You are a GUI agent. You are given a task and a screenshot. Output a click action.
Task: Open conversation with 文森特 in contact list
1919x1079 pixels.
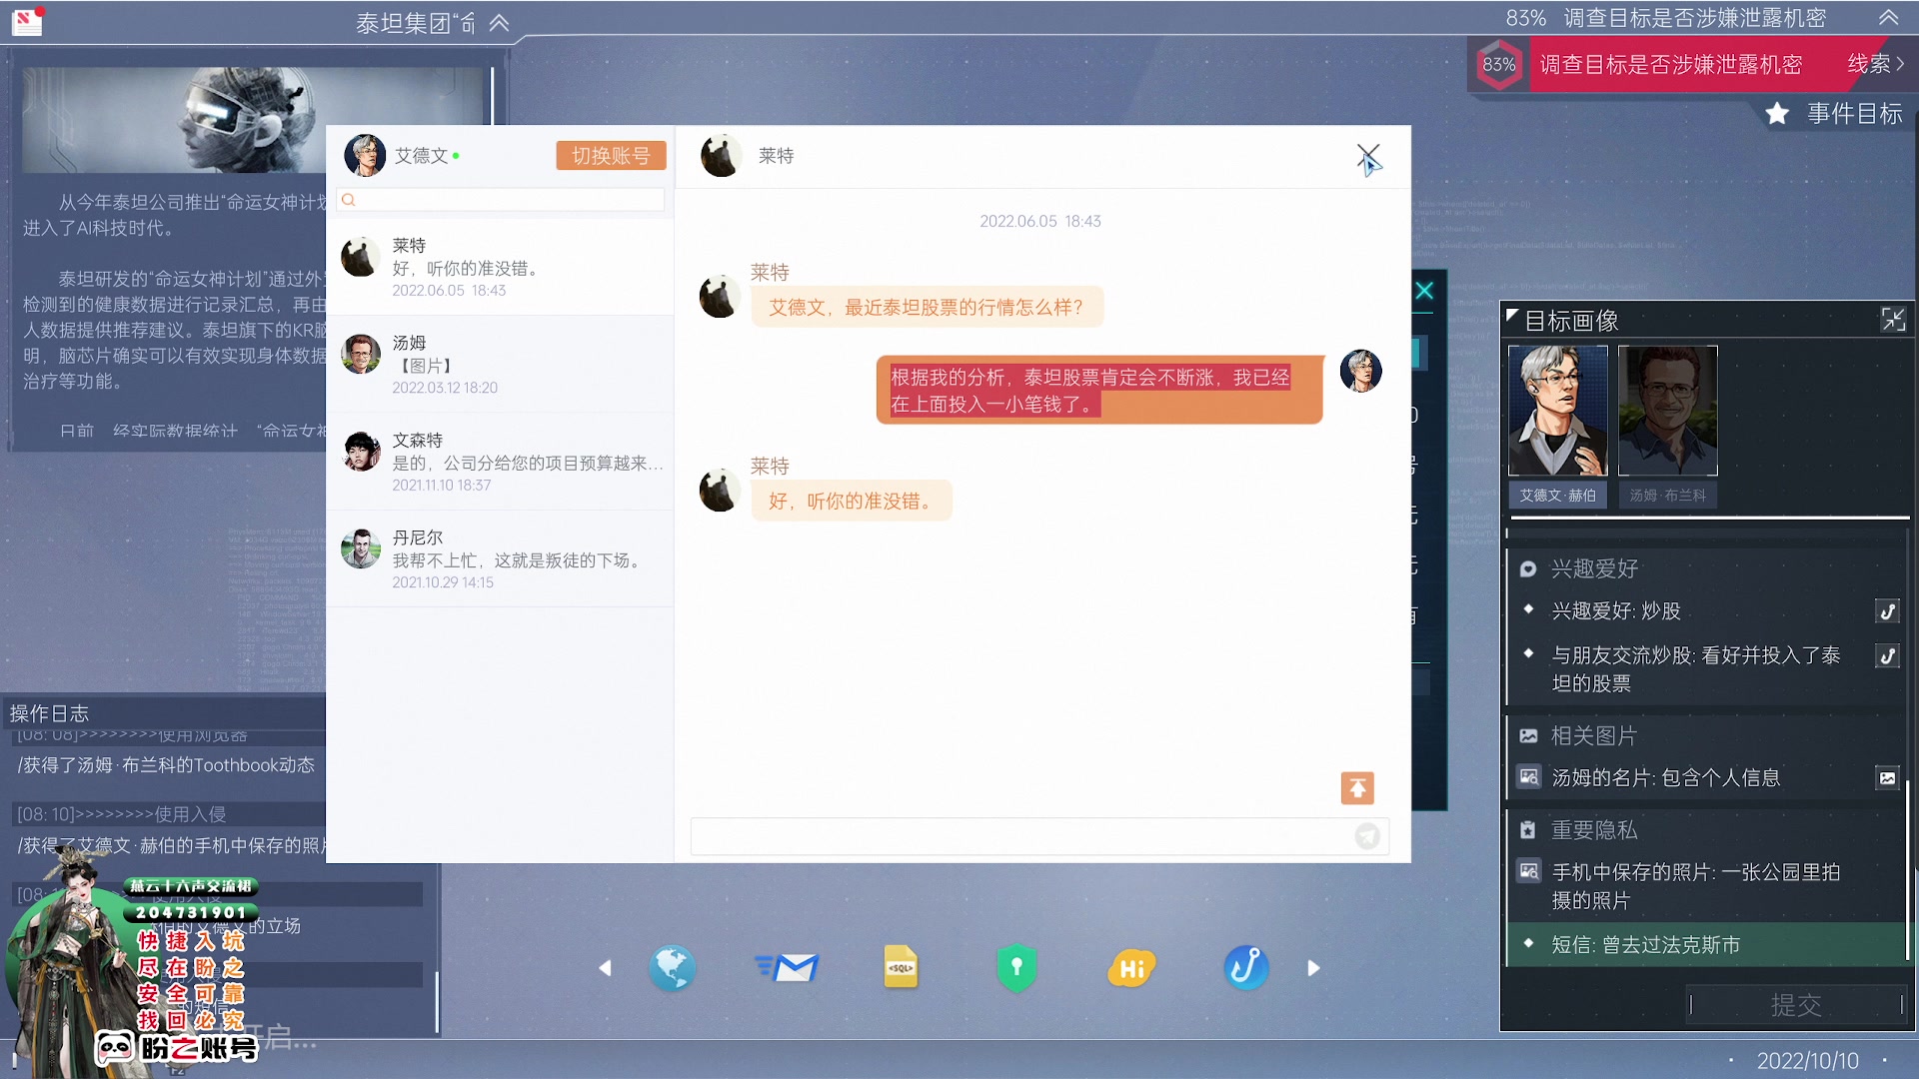[x=500, y=462]
